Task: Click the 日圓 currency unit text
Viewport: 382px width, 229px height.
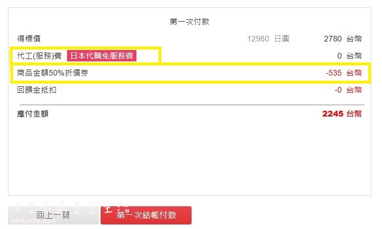Action: [281, 39]
